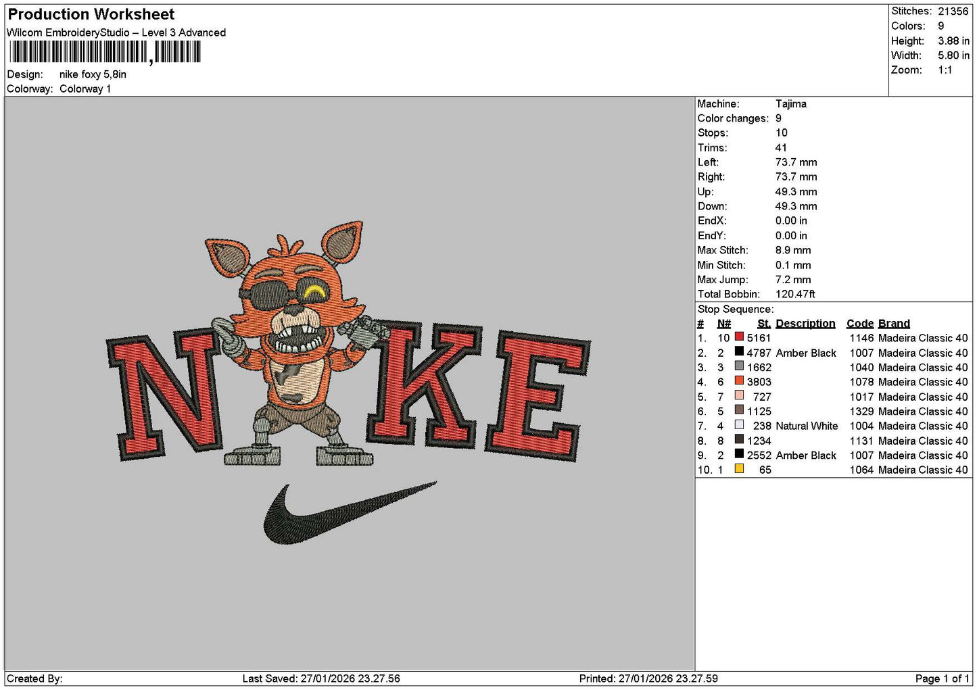
Task: Click the gray swatch for stop 3
Action: [739, 367]
